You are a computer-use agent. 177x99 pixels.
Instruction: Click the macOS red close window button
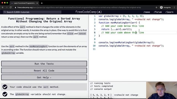click(x=2, y=3)
